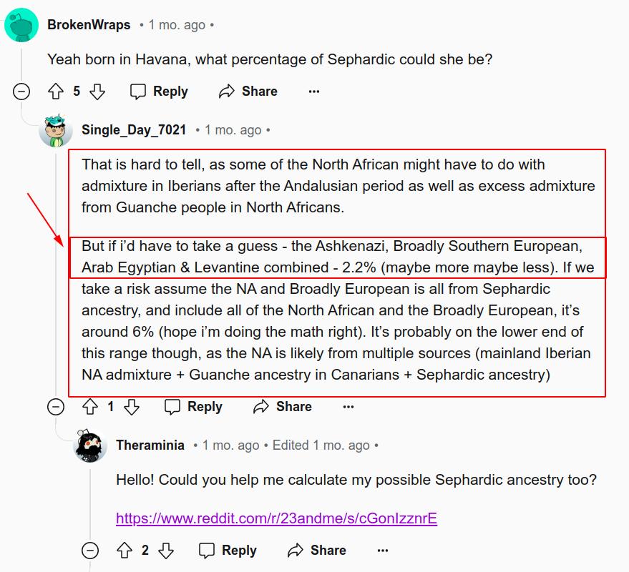Image resolution: width=629 pixels, height=572 pixels.
Task: Open Single_Day_7021's avatar image
Action: [56, 130]
